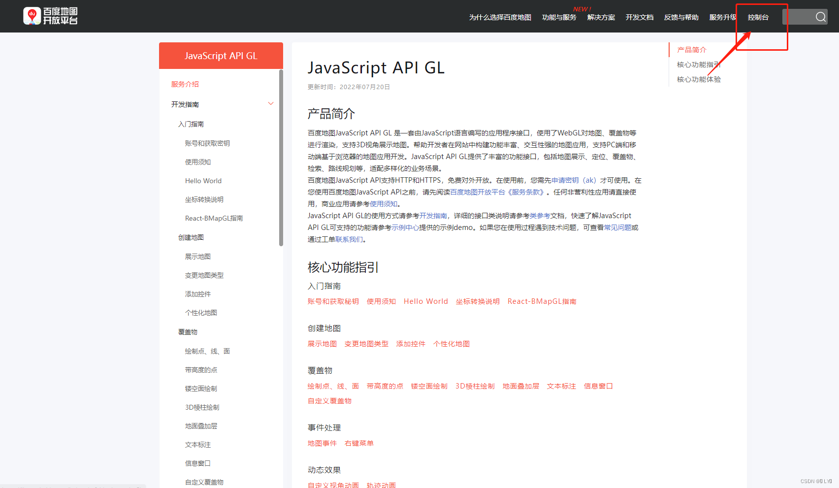Select 服务介绍 in the sidebar
The height and width of the screenshot is (488, 839).
(x=185, y=84)
